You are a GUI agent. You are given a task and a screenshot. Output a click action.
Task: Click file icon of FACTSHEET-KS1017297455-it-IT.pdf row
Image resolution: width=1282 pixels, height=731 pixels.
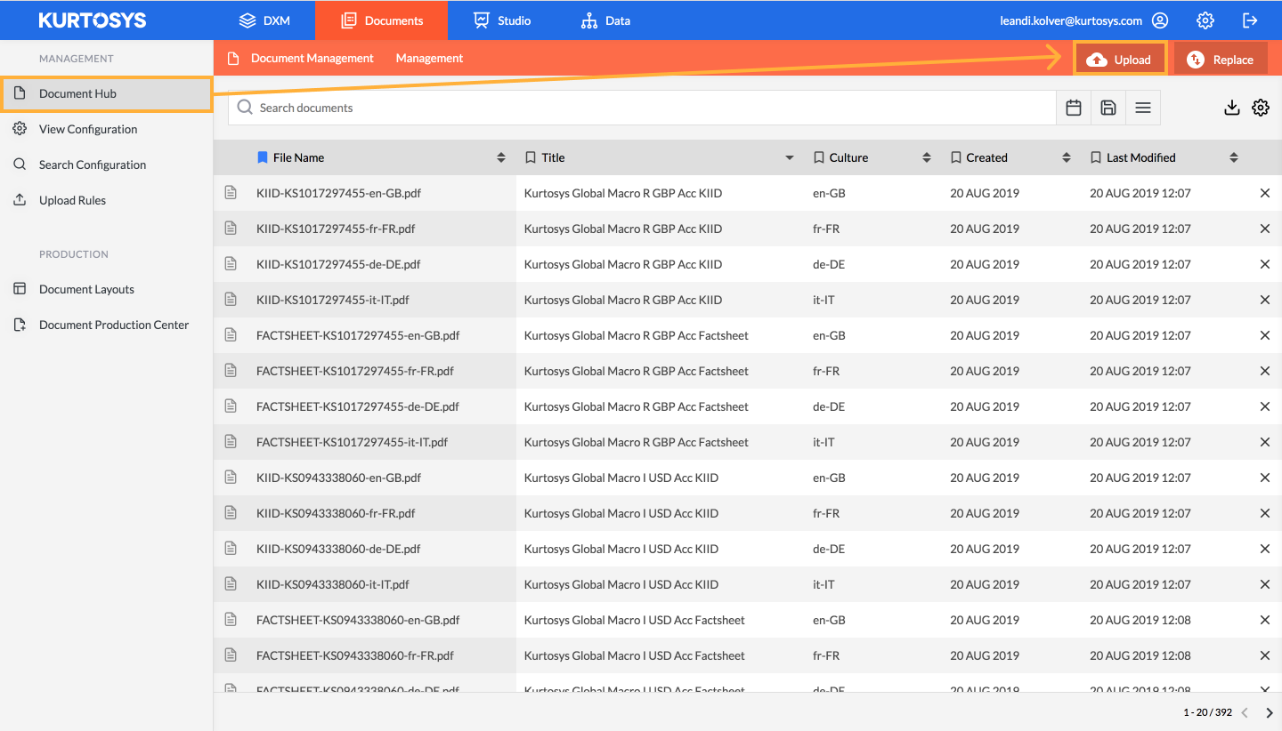click(231, 442)
